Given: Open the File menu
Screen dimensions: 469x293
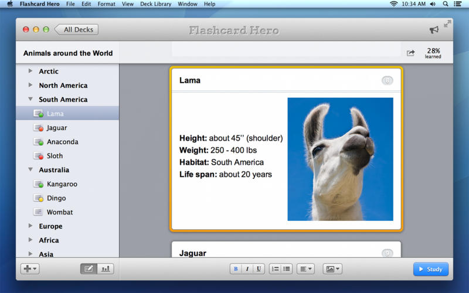Looking at the screenshot, I should click(x=70, y=4).
